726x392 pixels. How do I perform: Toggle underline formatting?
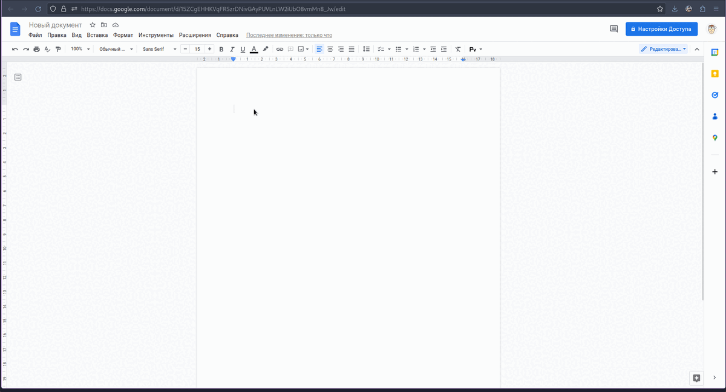(x=243, y=49)
